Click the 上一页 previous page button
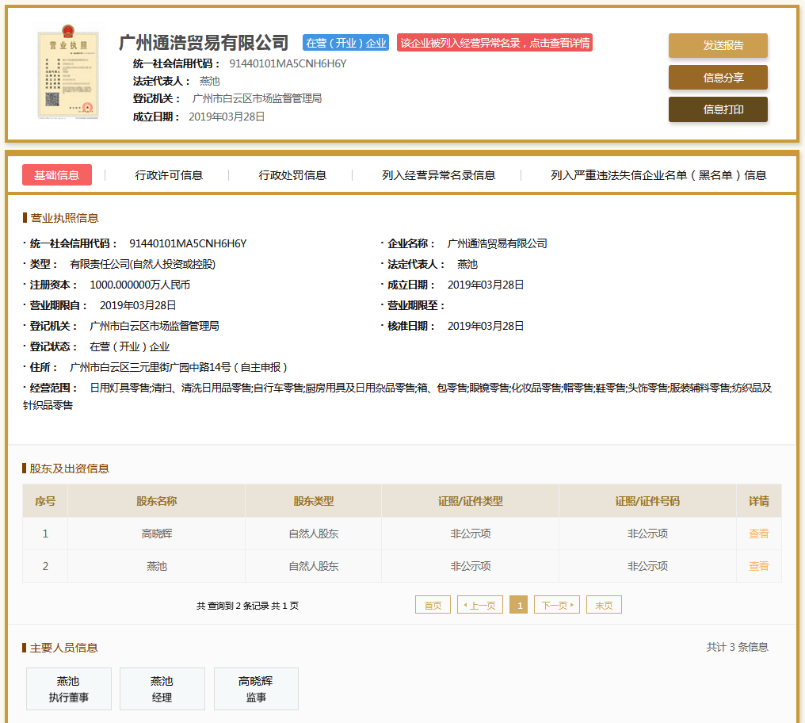The height and width of the screenshot is (723, 805). coord(480,605)
